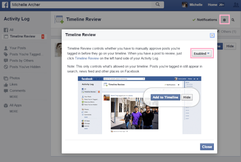Expand MORE under All Apps

[14, 112]
